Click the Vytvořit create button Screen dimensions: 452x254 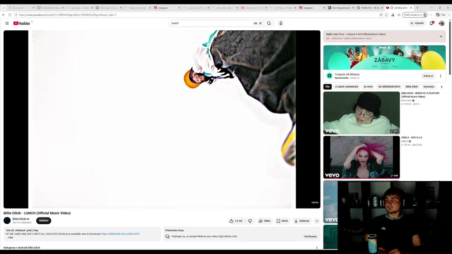417,23
